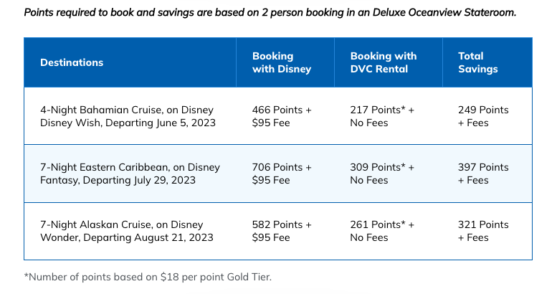Image resolution: width=557 pixels, height=294 pixels.
Task: Click the 321 Points + Fees savings cell
Action: point(483,231)
